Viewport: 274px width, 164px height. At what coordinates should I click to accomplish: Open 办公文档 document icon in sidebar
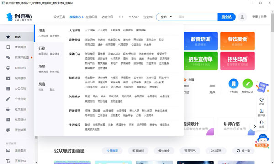(8, 88)
